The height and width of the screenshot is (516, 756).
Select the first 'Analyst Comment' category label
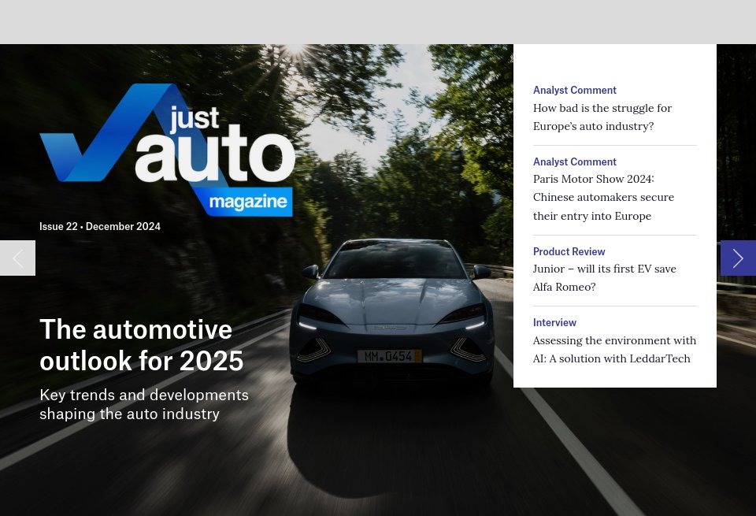[x=574, y=90]
